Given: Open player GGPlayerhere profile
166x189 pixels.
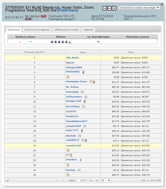Looking at the screenshot, I should (x=74, y=97).
